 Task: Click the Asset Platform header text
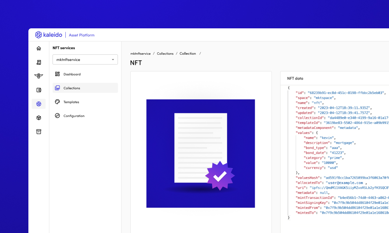pos(82,35)
